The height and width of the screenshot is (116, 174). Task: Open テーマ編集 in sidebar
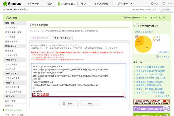pos(15,37)
